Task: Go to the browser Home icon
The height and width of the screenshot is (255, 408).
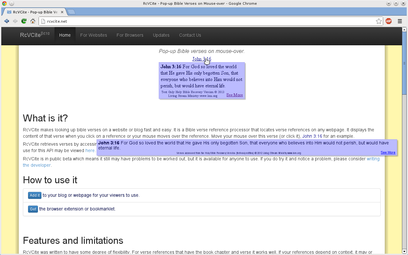Action: [x=33, y=21]
